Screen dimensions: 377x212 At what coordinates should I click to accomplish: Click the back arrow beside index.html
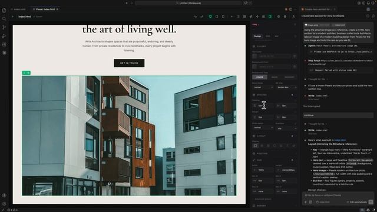point(12,16)
